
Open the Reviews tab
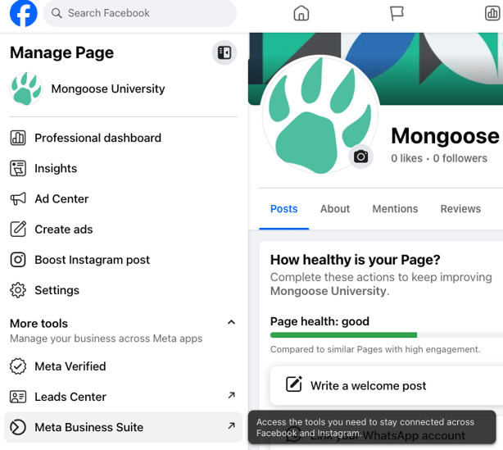pos(460,209)
